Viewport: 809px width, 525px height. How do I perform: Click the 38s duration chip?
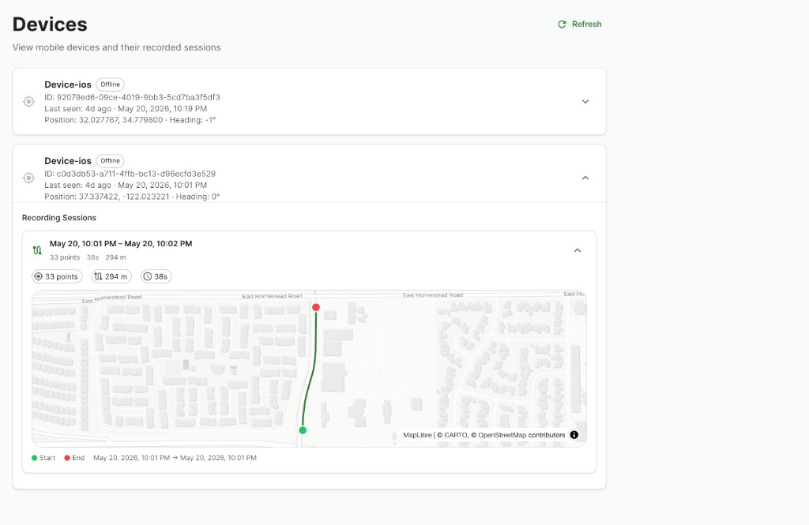(156, 276)
